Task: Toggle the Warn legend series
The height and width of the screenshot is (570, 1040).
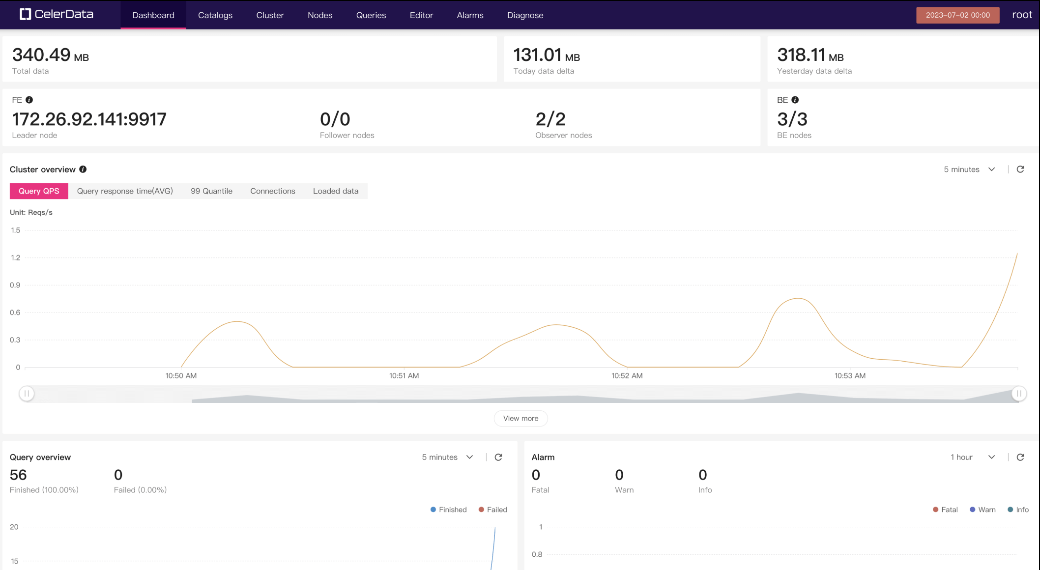Action: [982, 510]
